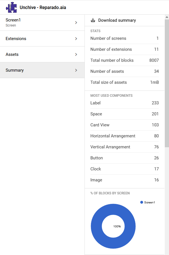Click the 100% label in donut center
169x255 pixels.
pyautogui.click(x=117, y=227)
